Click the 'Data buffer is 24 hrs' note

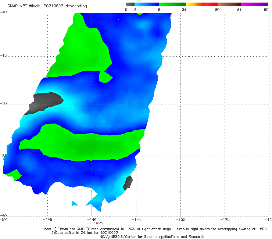pyautogui.click(x=84, y=233)
